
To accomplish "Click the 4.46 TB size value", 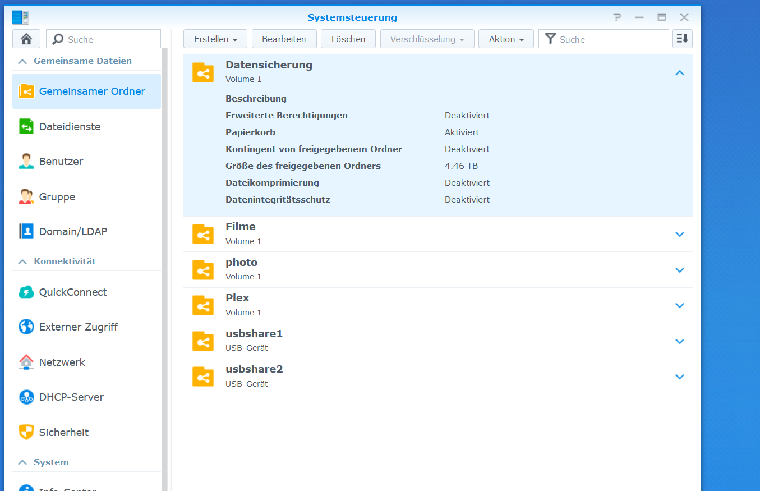I will (461, 166).
